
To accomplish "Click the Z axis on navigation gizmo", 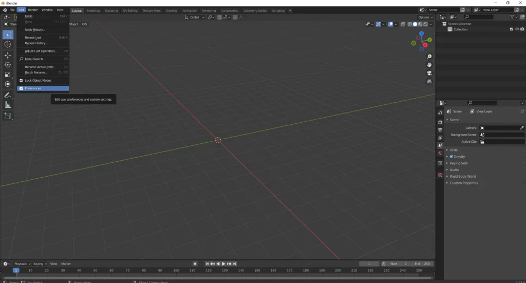I will pos(421,34).
